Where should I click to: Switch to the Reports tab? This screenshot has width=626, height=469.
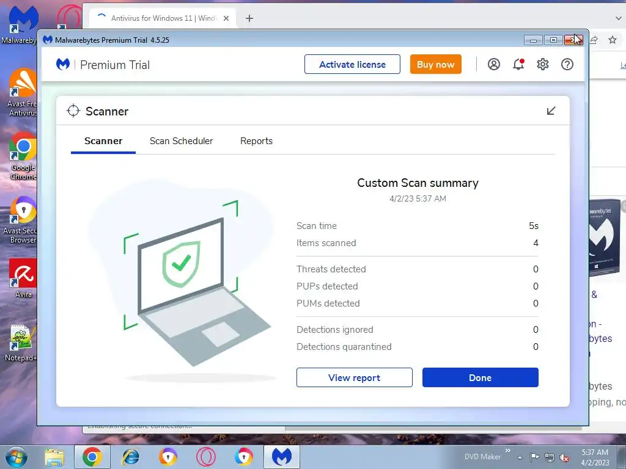tap(256, 141)
